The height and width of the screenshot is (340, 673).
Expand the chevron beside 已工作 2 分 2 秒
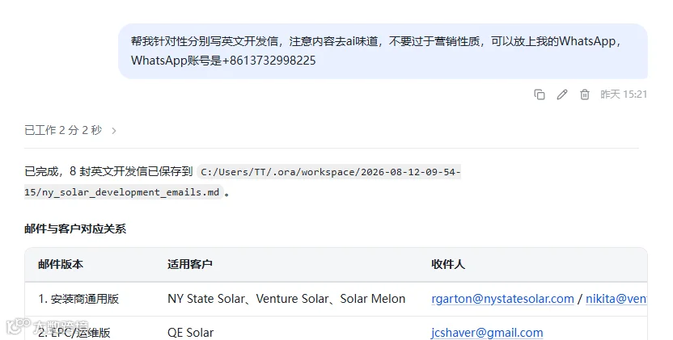[114, 130]
